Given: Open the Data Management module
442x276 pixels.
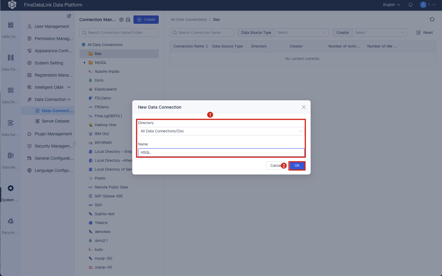Looking at the screenshot, I should point(10,159).
